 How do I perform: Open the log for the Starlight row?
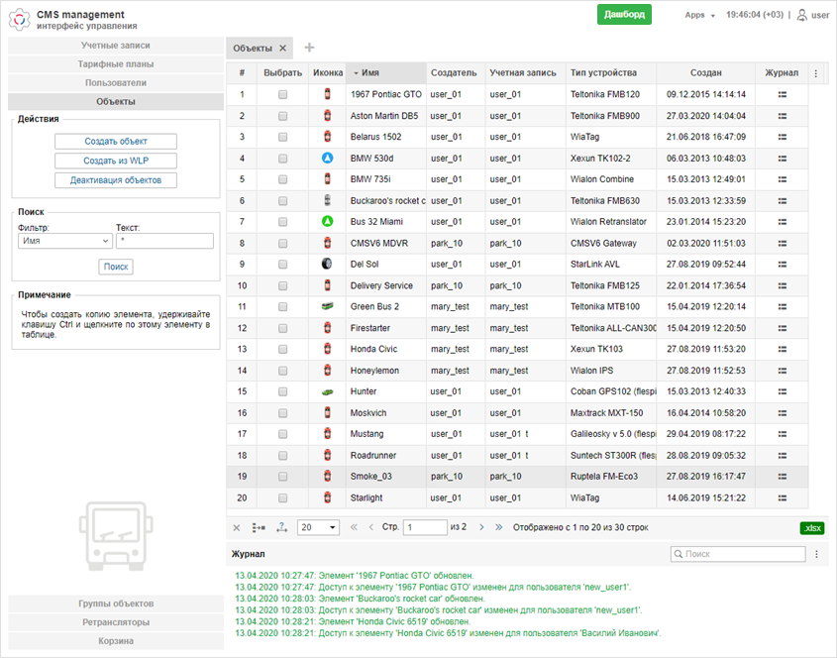[782, 497]
